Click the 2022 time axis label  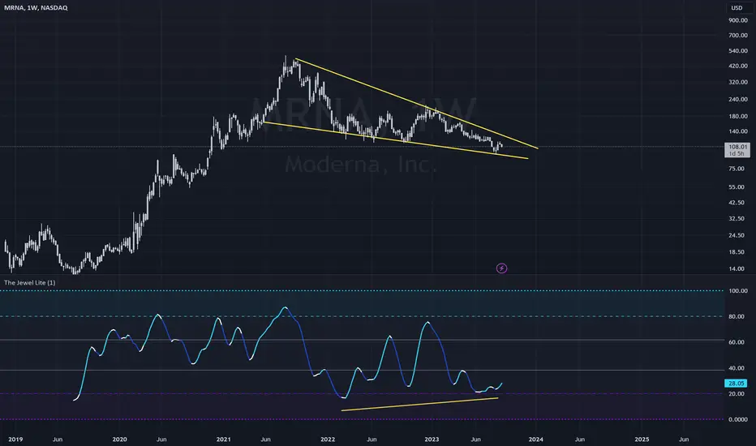coord(328,440)
